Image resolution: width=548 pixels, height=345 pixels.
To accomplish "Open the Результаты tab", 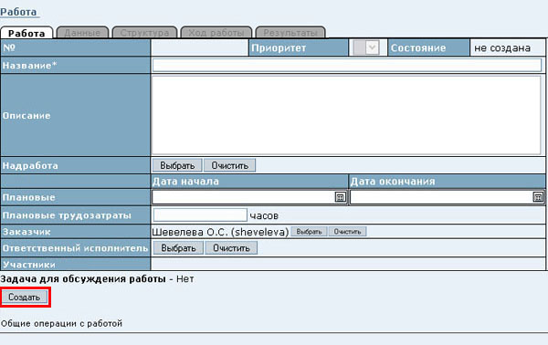I will pyautogui.click(x=290, y=33).
